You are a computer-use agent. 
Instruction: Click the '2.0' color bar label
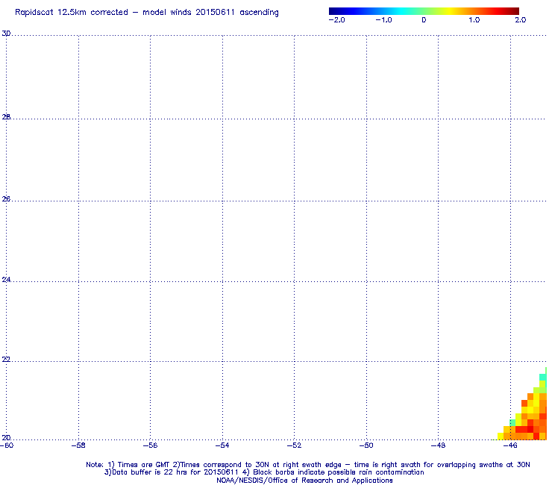pos(521,20)
